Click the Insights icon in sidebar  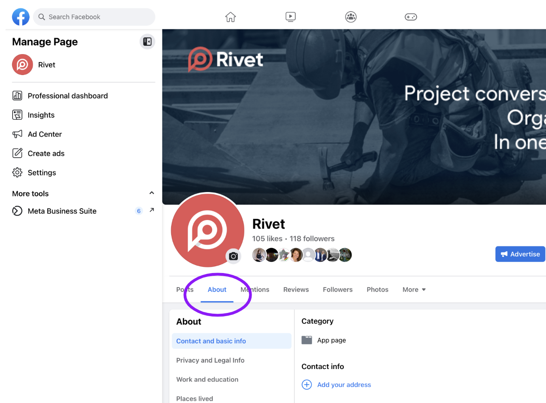pyautogui.click(x=17, y=115)
